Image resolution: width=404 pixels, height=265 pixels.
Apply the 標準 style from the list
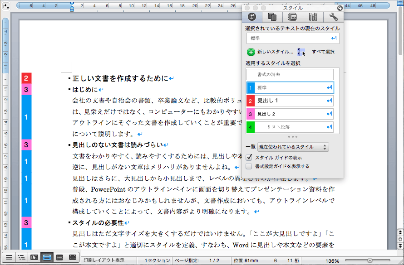(290, 87)
